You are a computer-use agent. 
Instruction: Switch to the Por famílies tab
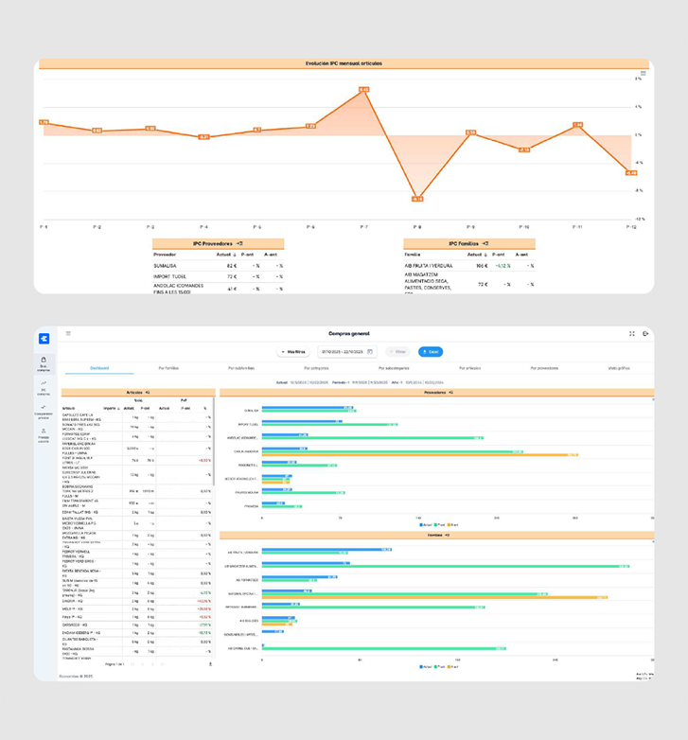[x=169, y=368]
